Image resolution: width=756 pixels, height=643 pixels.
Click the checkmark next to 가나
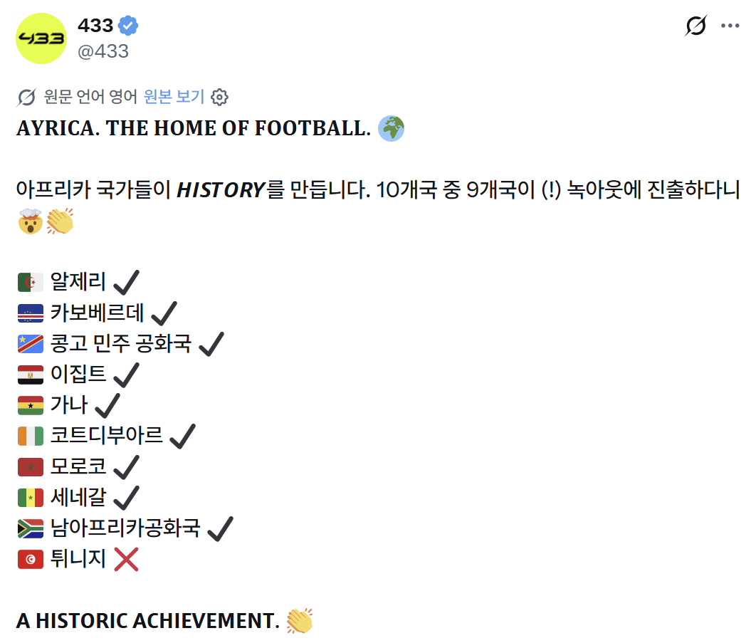(107, 405)
